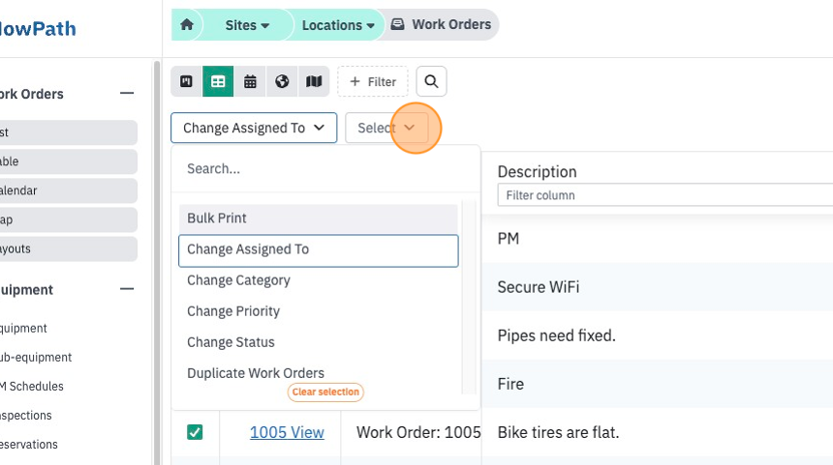Open PM Schedules in the sidebar
Viewport: 833px width, 465px height.
[x=32, y=387]
